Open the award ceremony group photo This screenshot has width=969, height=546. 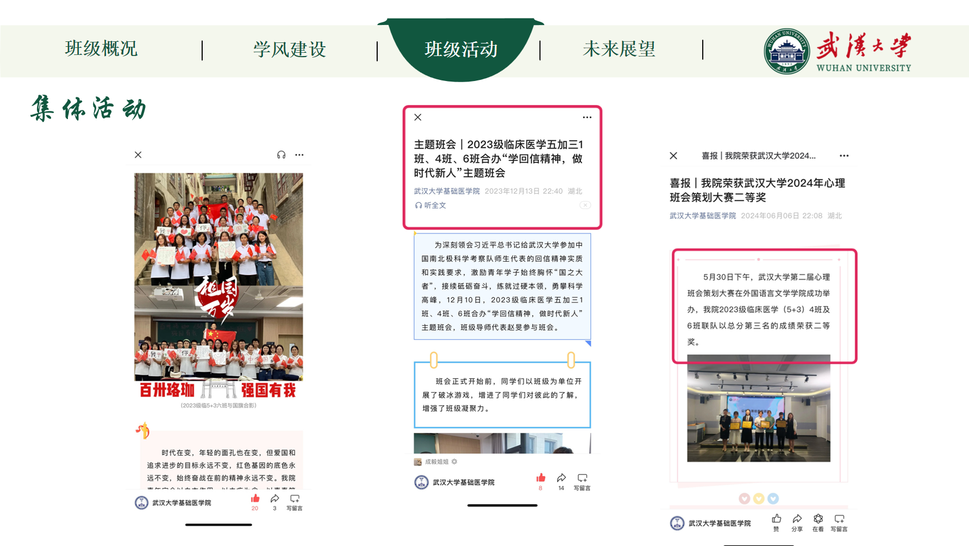758,408
